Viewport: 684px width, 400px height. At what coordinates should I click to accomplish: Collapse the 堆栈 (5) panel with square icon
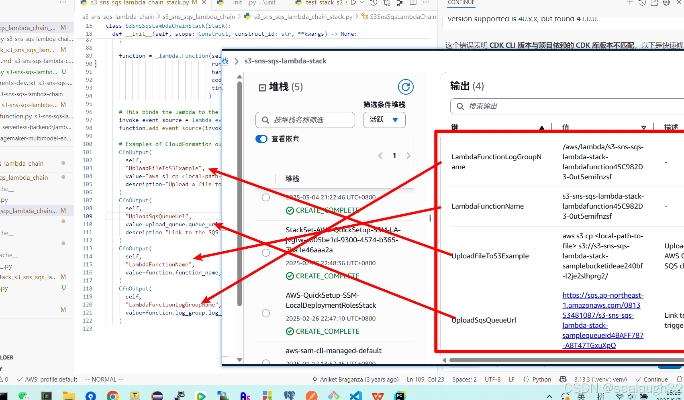pos(262,87)
